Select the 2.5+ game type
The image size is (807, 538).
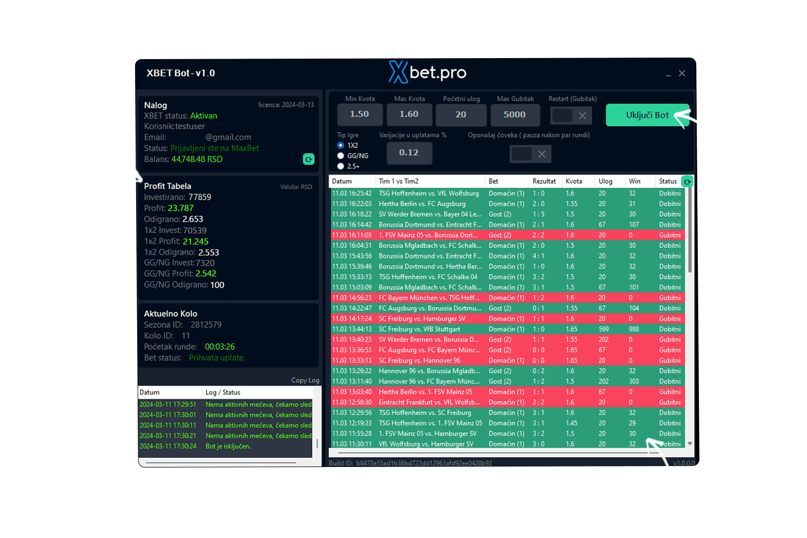click(341, 166)
